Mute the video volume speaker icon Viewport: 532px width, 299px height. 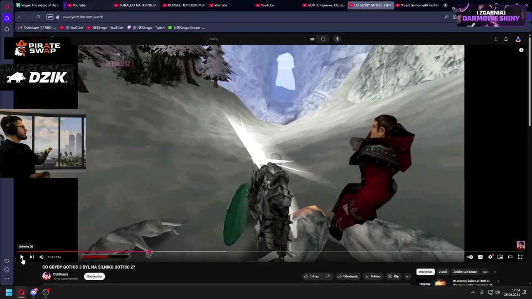point(41,257)
